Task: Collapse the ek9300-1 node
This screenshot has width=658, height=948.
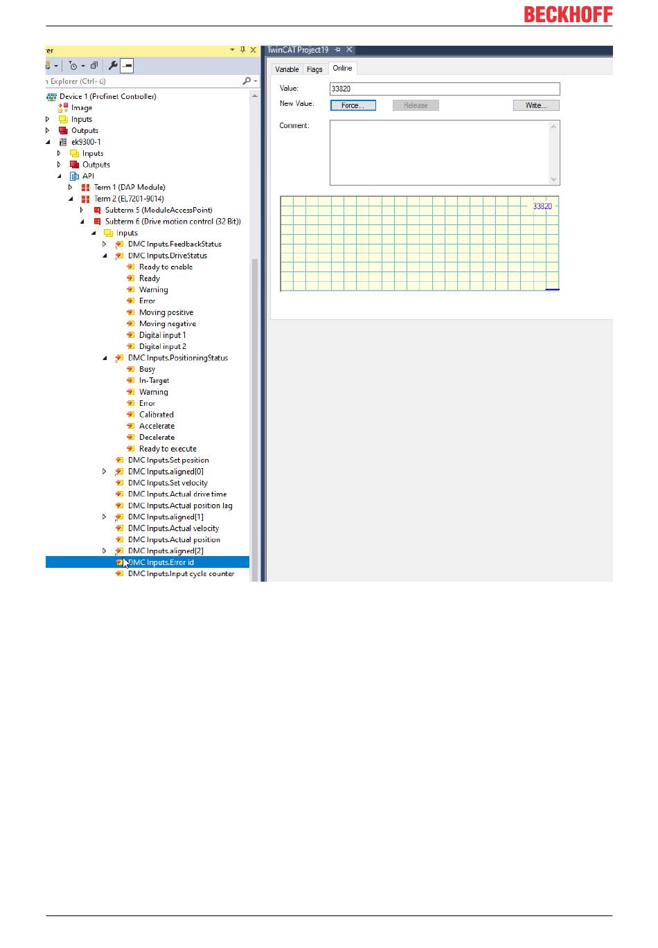Action: (48, 142)
